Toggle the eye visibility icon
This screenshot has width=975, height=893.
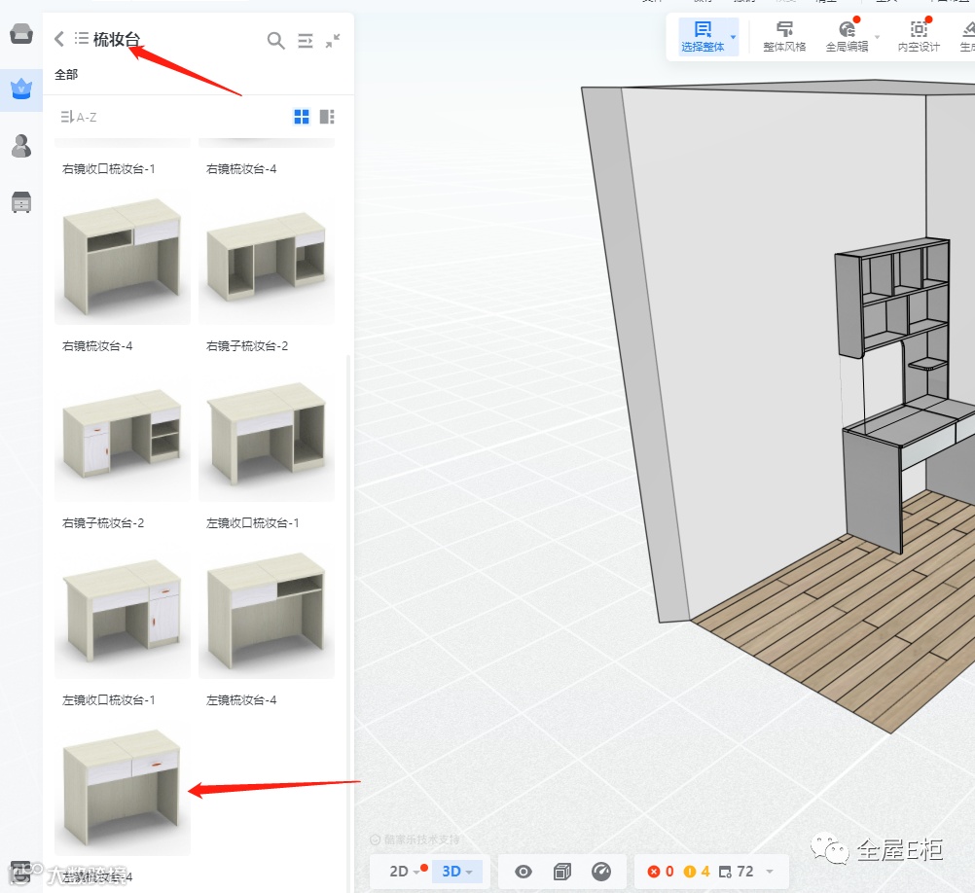[524, 872]
